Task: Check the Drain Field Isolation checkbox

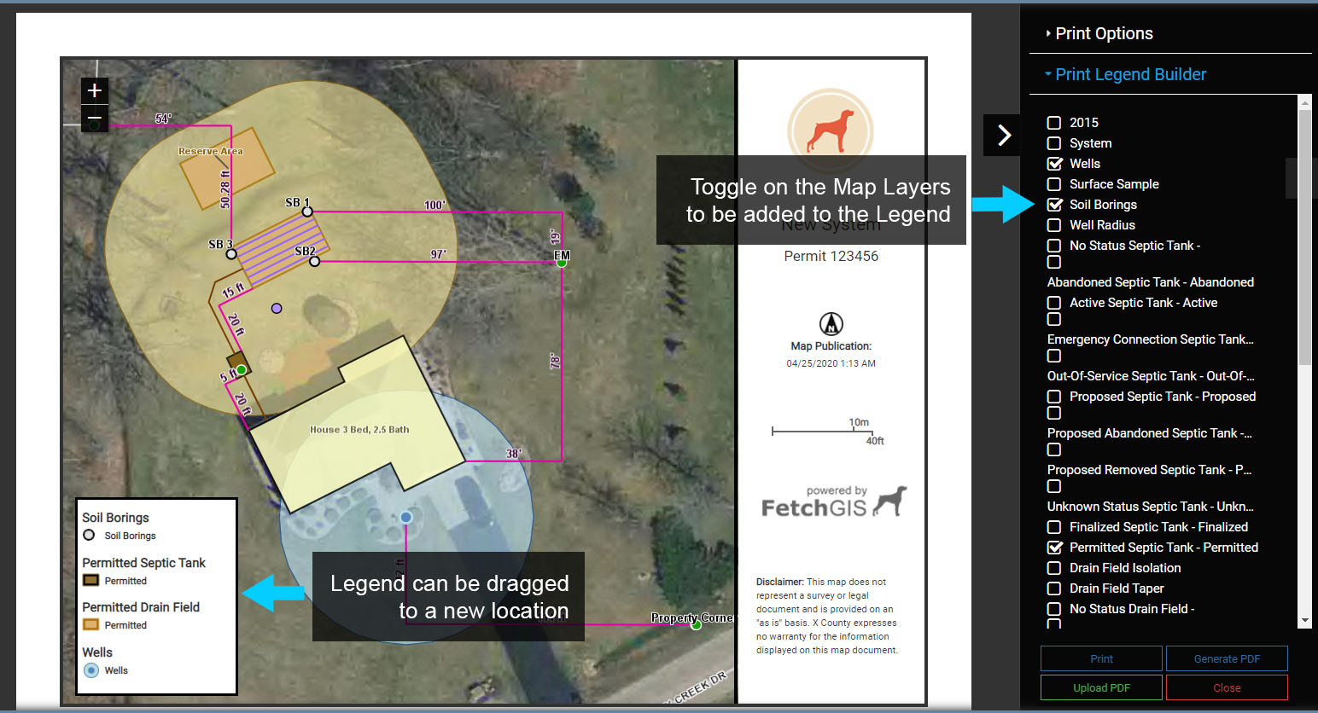Action: click(1054, 568)
